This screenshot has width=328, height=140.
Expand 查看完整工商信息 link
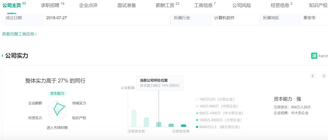point(19,34)
